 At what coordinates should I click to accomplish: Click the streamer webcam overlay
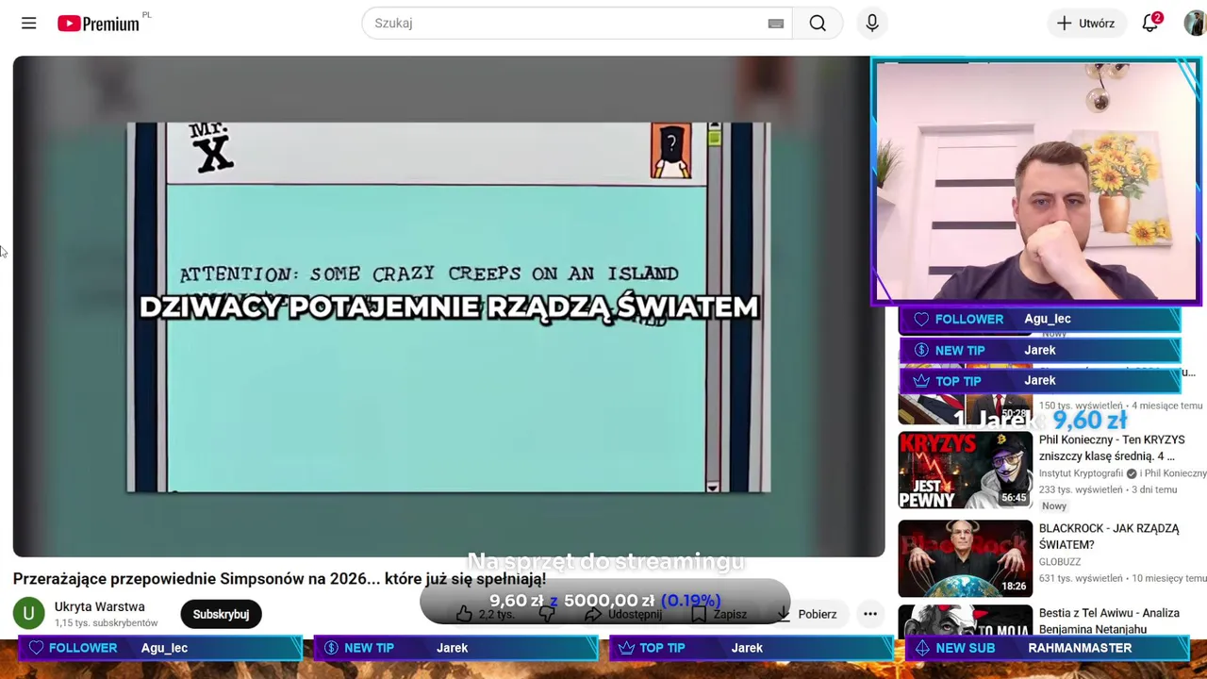[1036, 181]
